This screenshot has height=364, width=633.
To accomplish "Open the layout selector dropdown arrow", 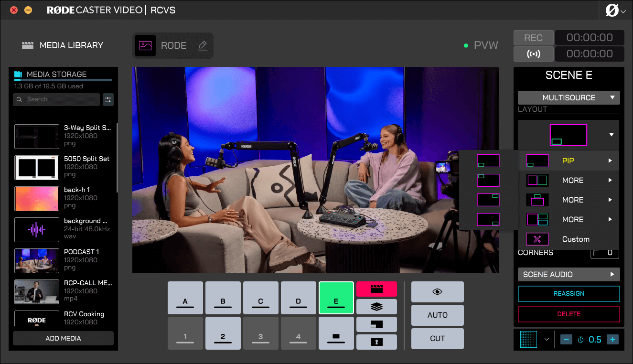I will click(x=611, y=135).
